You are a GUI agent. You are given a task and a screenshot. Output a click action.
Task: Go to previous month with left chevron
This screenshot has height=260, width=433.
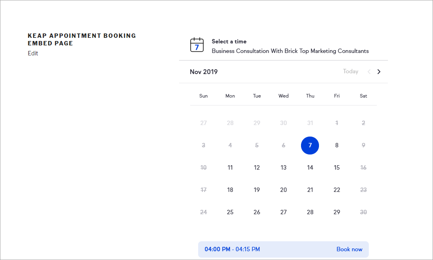[369, 72]
